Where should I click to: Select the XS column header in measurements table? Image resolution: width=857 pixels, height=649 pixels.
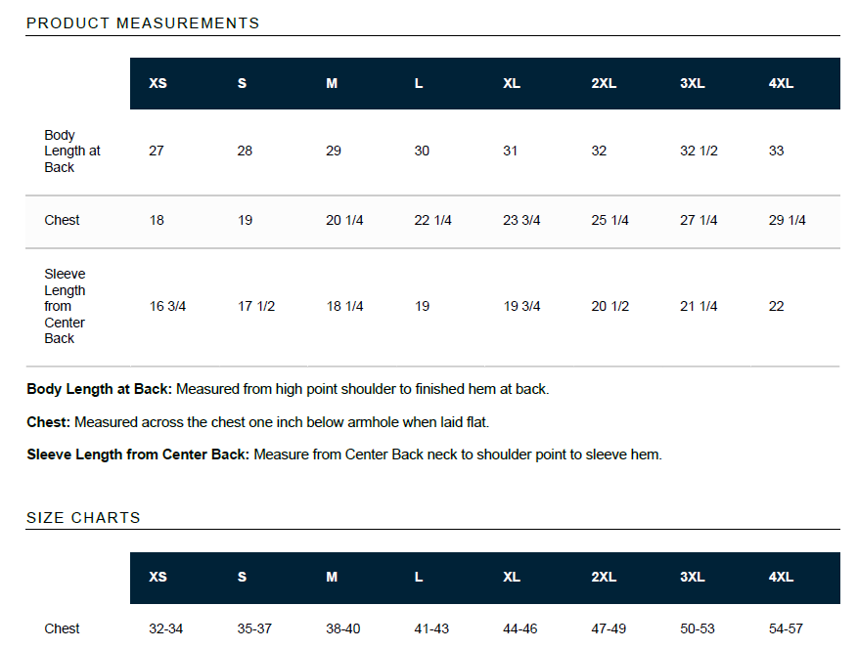tap(158, 83)
